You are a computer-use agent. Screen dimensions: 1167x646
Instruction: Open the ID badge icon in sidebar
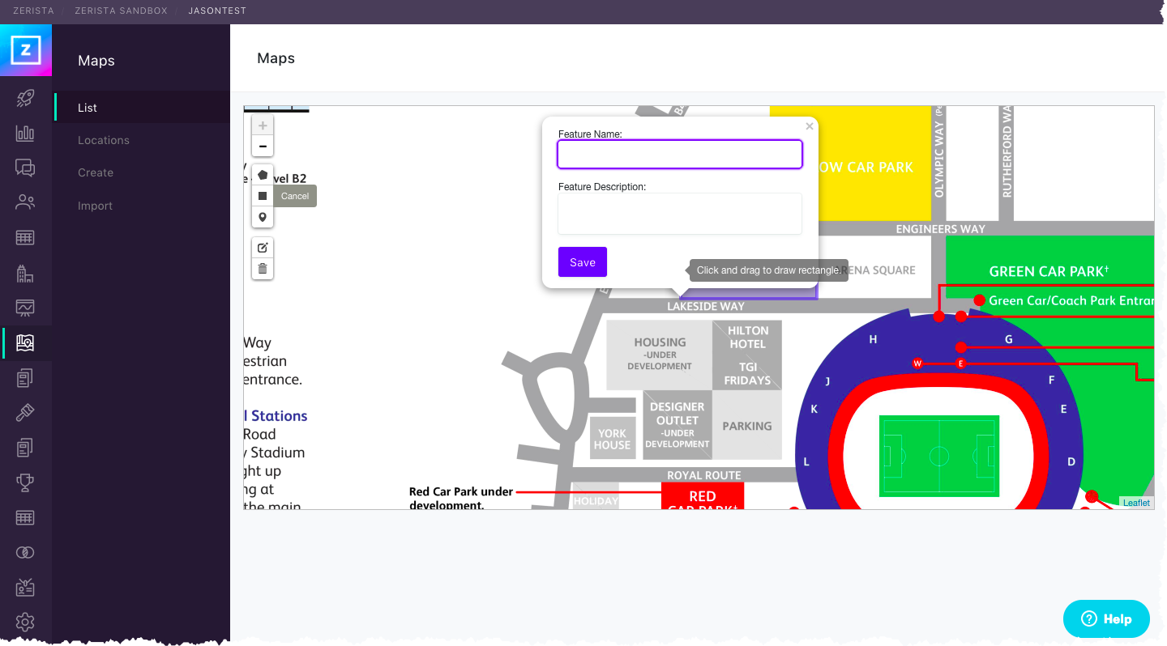tap(25, 587)
